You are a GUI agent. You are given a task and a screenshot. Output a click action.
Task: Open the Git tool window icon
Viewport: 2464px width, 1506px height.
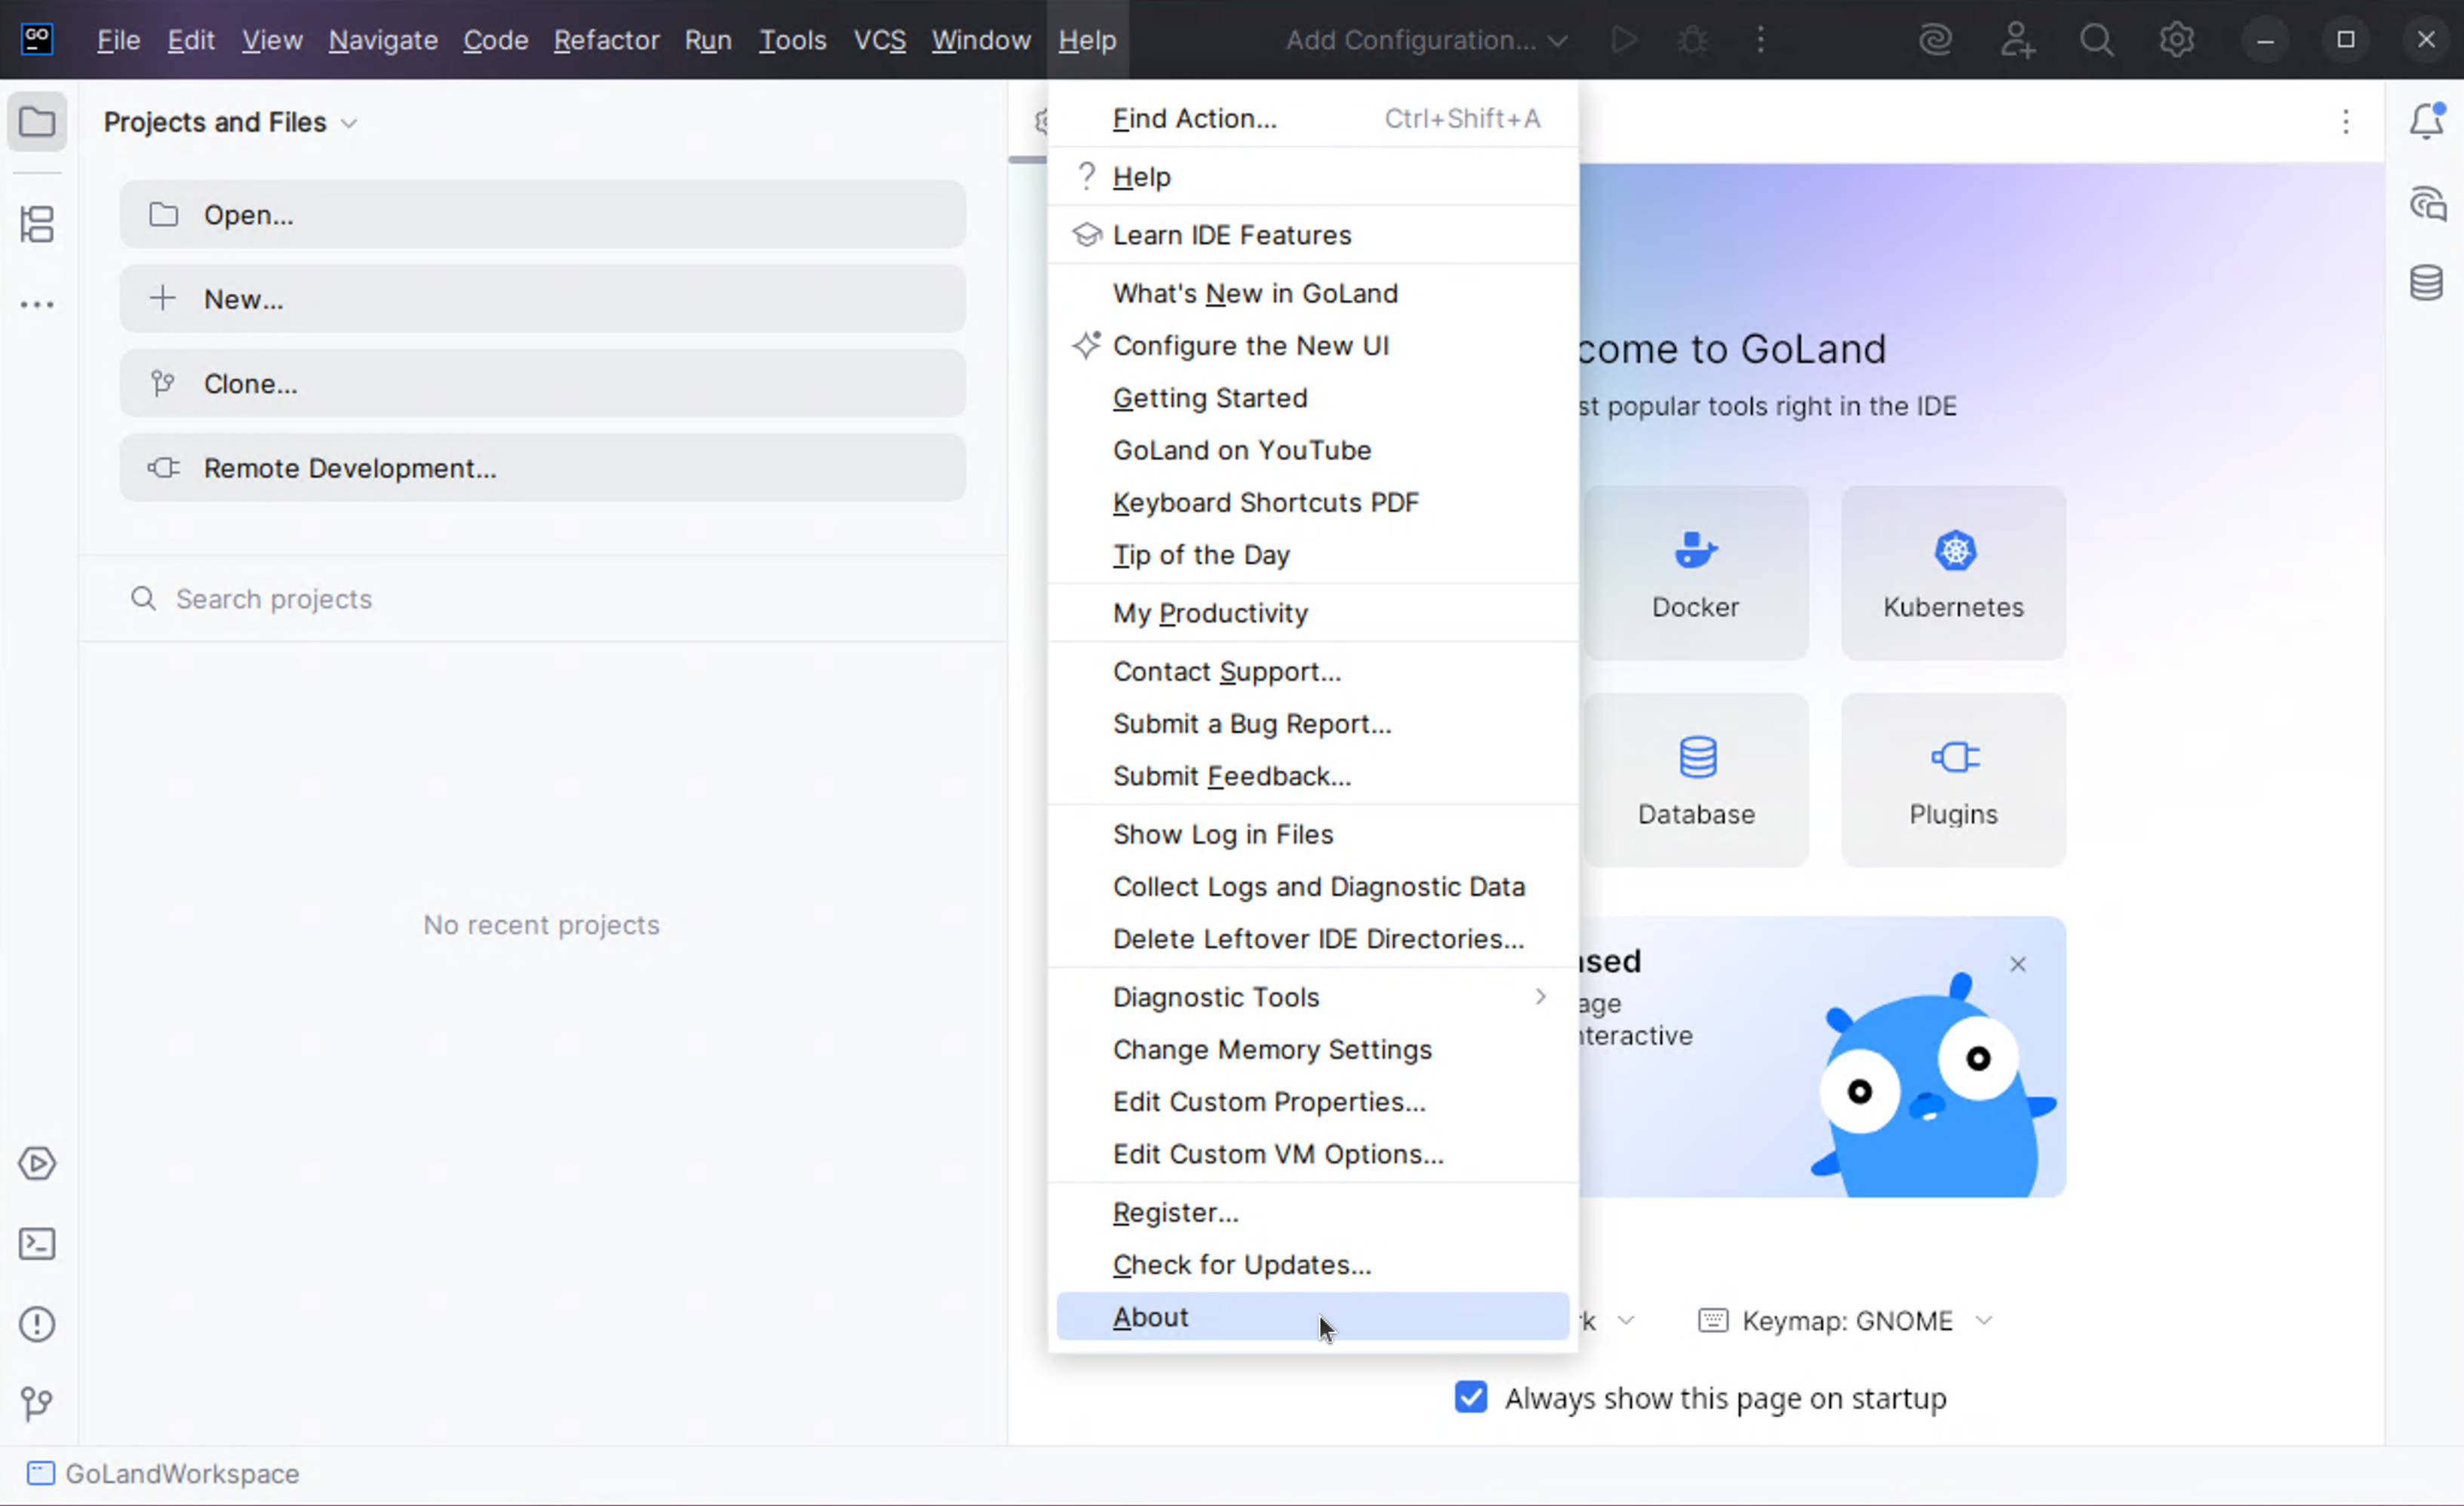[x=37, y=1404]
